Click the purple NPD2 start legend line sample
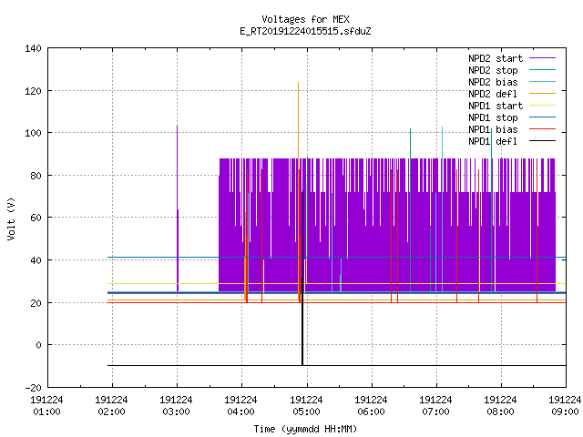The image size is (583, 437). tap(542, 58)
